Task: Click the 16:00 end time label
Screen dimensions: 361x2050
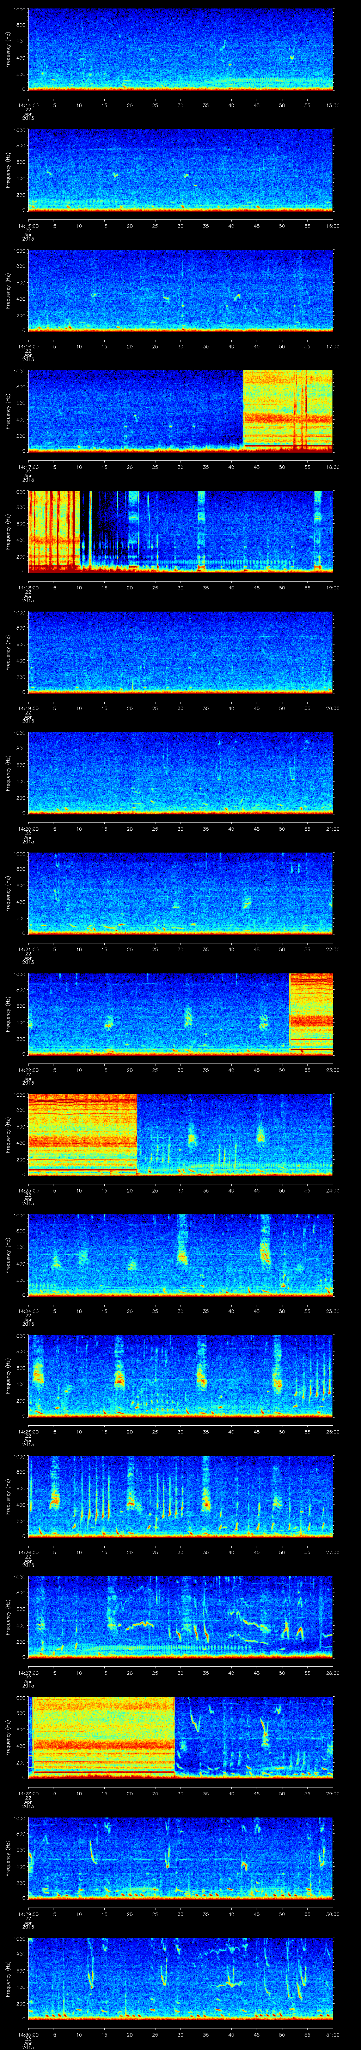Action: pos(333,226)
